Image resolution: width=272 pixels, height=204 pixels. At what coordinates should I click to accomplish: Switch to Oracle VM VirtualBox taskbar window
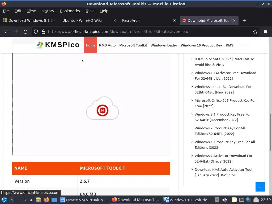[84, 200]
